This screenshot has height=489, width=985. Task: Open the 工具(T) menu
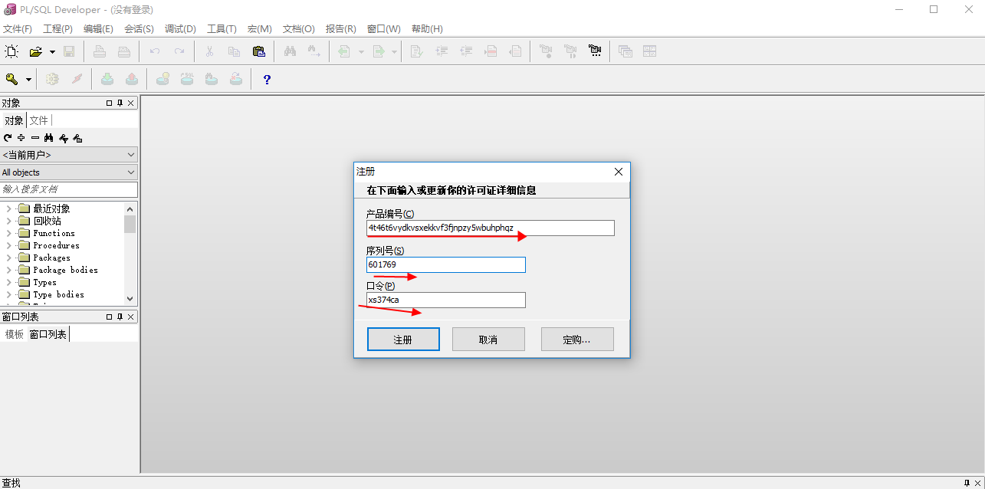point(222,29)
